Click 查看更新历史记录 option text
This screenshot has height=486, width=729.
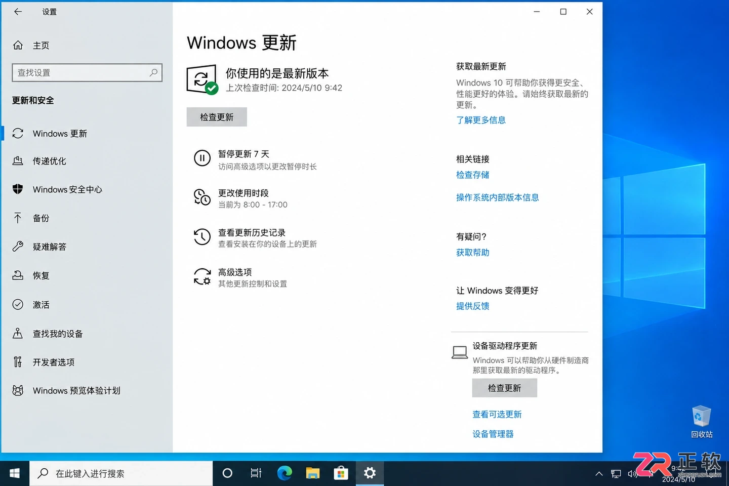pos(252,232)
